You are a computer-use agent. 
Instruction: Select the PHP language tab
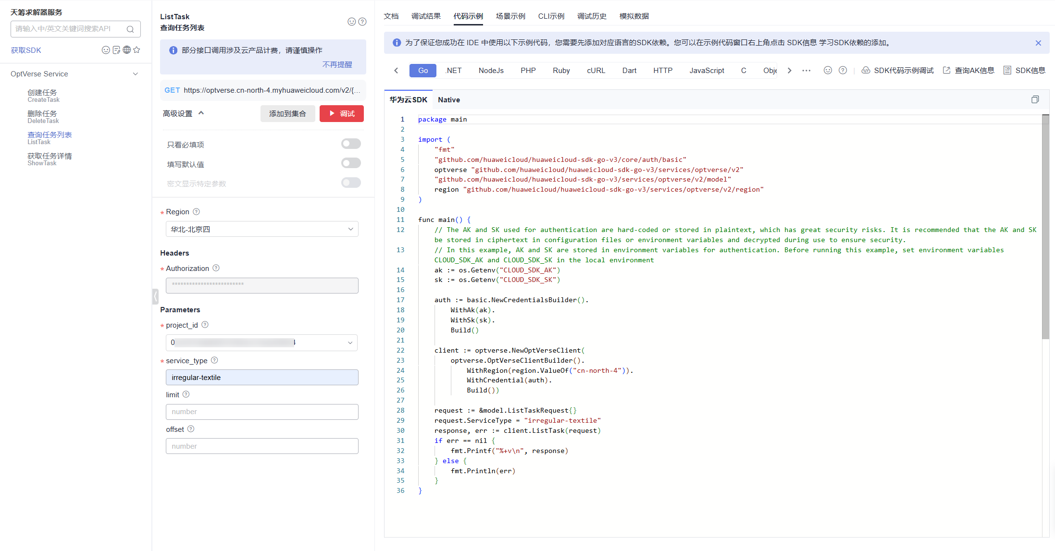pyautogui.click(x=528, y=71)
